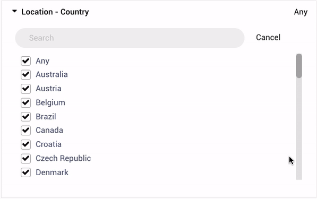This screenshot has height=199, width=317.
Task: Select the Denmark country label
Action: point(52,172)
